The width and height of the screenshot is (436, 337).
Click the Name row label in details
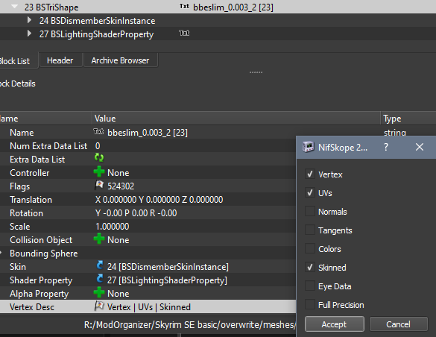(22, 133)
